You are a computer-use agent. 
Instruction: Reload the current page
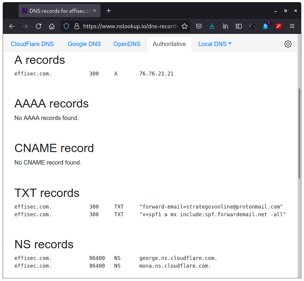pos(38,26)
